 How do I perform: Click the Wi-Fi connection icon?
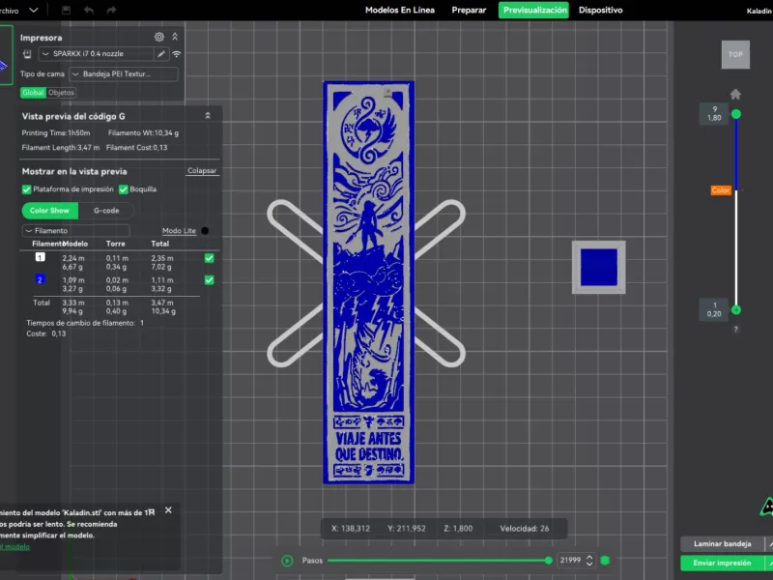[x=176, y=54]
